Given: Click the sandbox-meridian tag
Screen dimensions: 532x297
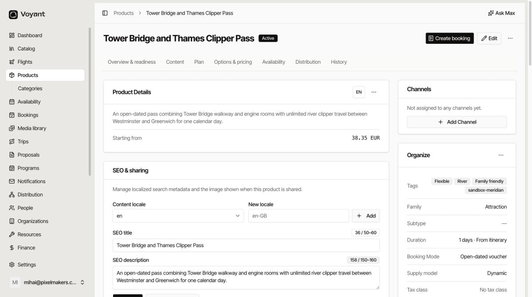Looking at the screenshot, I should [x=486, y=190].
